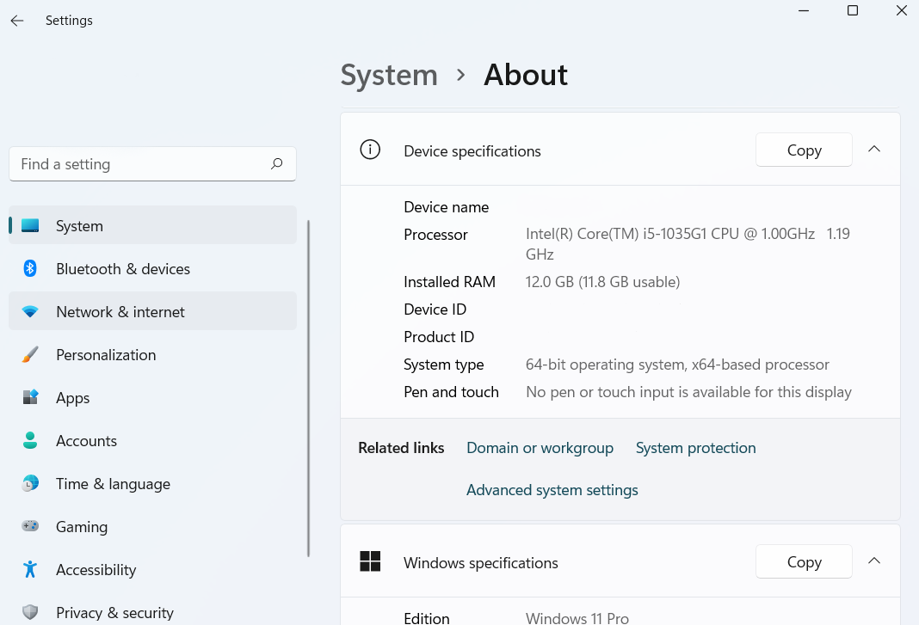The image size is (919, 625).
Task: Click the 12.0 GB installed RAM value
Action: 602,282
